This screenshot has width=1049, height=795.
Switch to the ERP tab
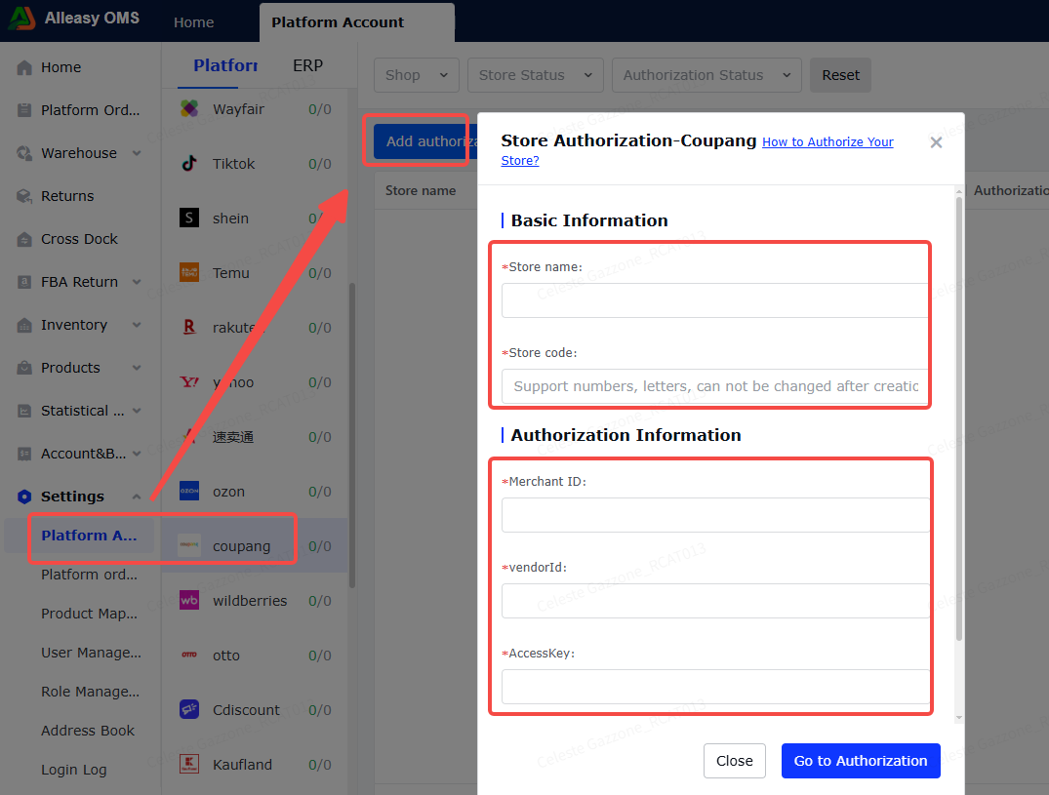coord(307,65)
